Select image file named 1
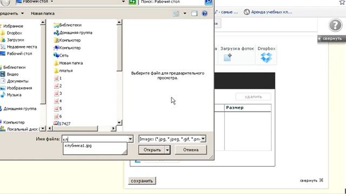 click(x=58, y=78)
